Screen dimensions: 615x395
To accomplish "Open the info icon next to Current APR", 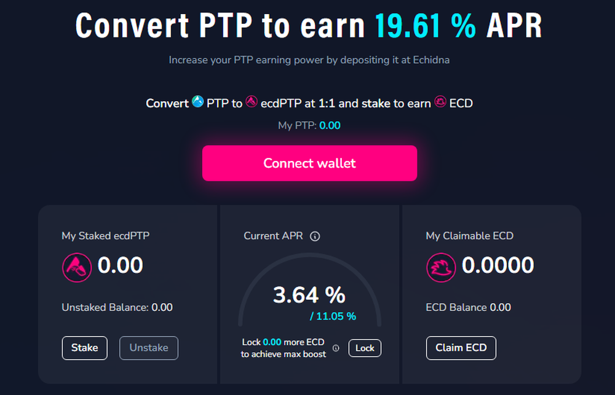I will point(315,237).
